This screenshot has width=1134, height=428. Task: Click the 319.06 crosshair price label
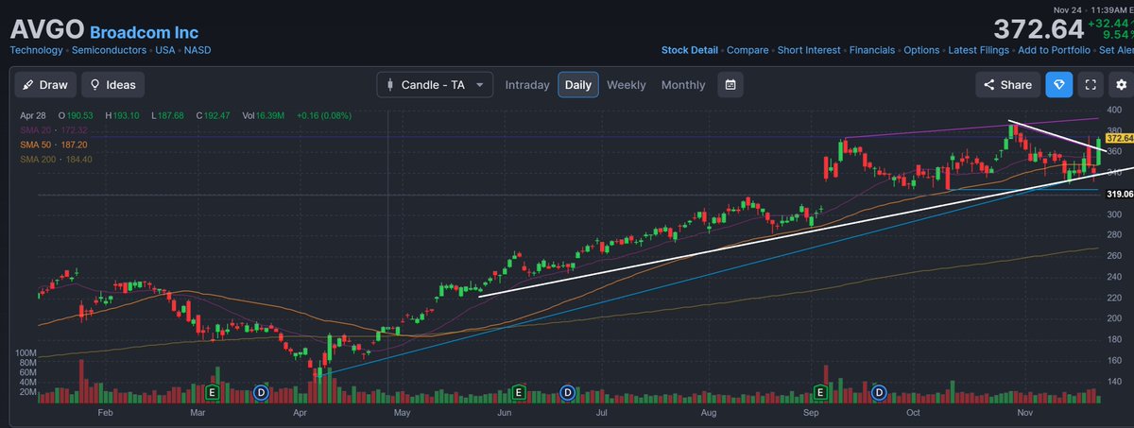pyautogui.click(x=1119, y=195)
